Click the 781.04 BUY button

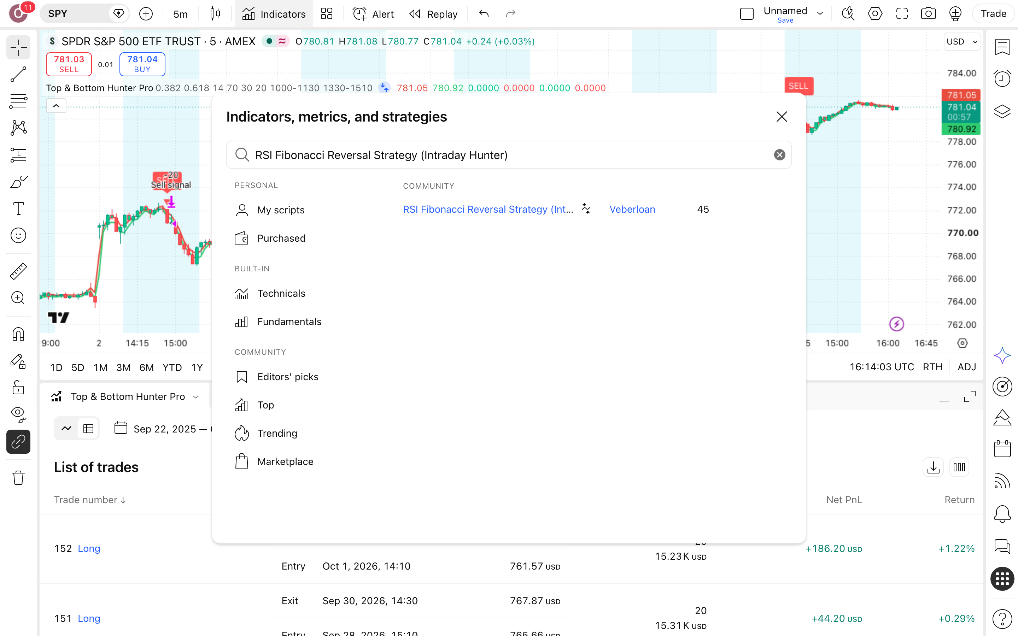(x=142, y=64)
